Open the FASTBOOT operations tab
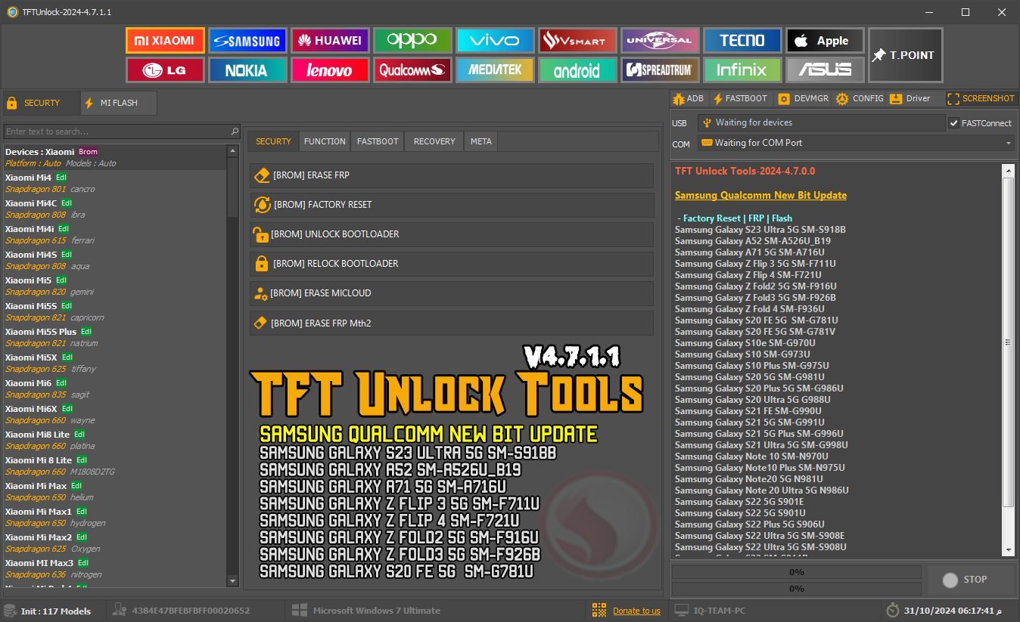Image resolution: width=1020 pixels, height=622 pixels. point(378,141)
